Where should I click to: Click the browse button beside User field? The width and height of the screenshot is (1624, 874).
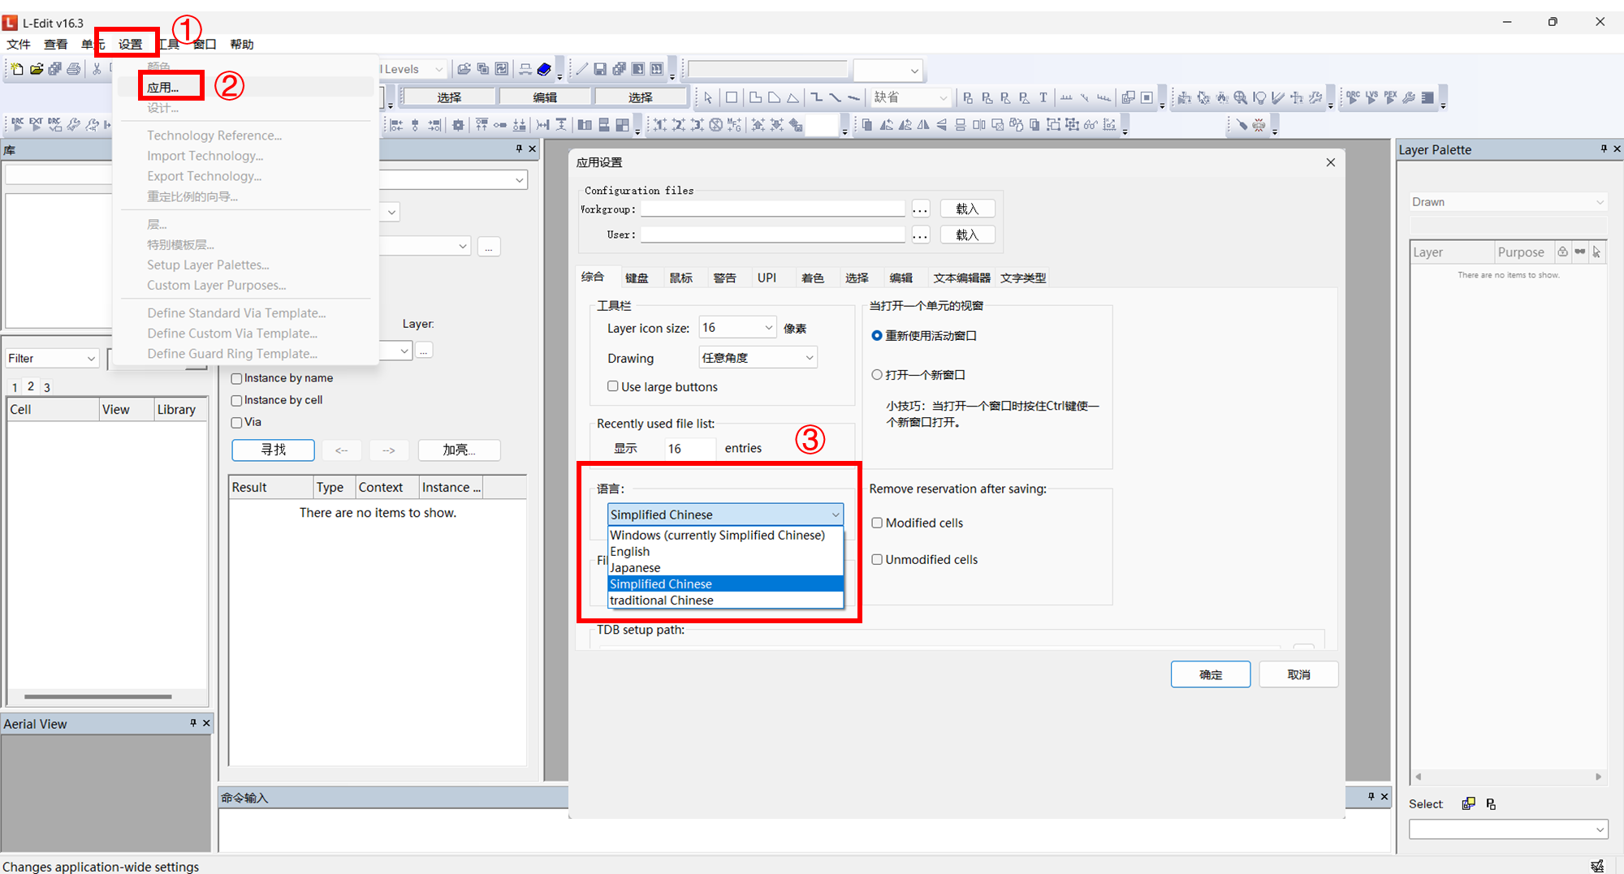[920, 235]
